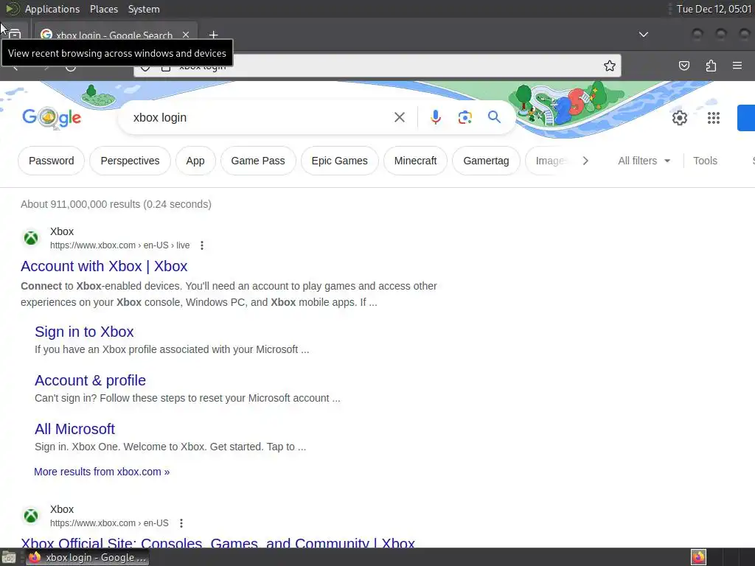Open options for second Xbox result
Image resolution: width=755 pixels, height=566 pixels.
pos(181,523)
